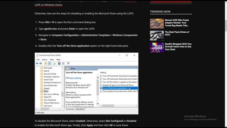Click the Export List toolbar icon
The width and height of the screenshot is (227, 128).
[54, 63]
